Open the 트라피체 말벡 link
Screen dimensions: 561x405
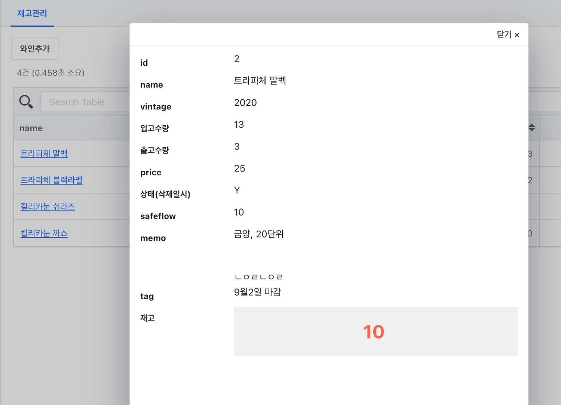point(44,154)
